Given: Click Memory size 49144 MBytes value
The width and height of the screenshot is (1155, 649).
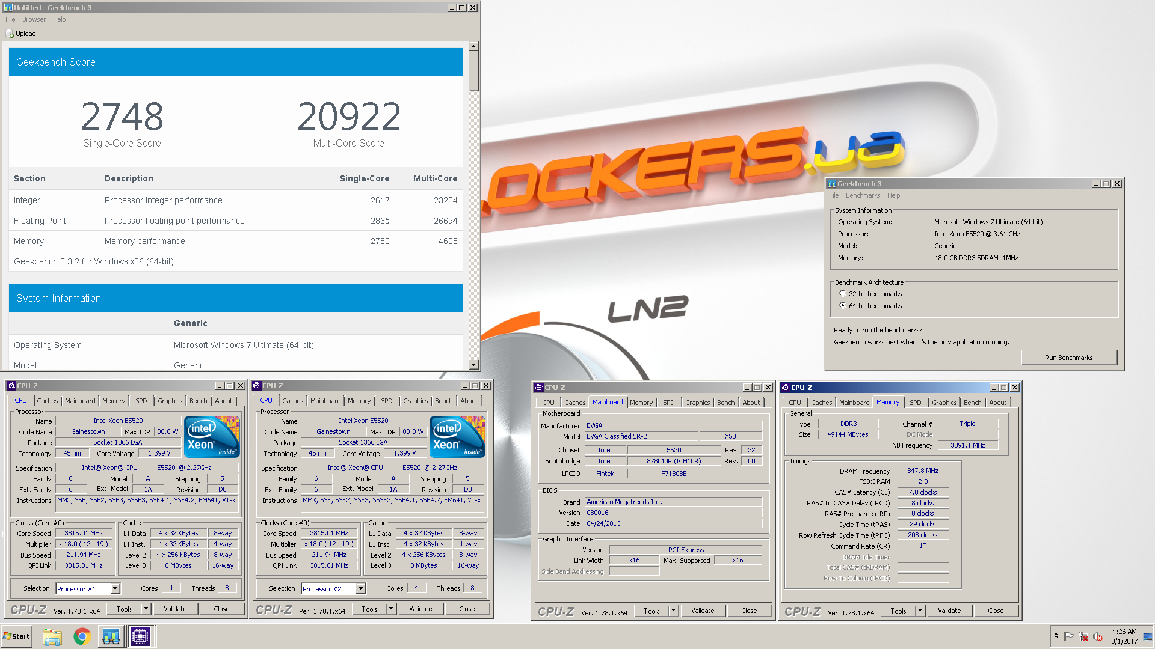Looking at the screenshot, I should (x=848, y=434).
